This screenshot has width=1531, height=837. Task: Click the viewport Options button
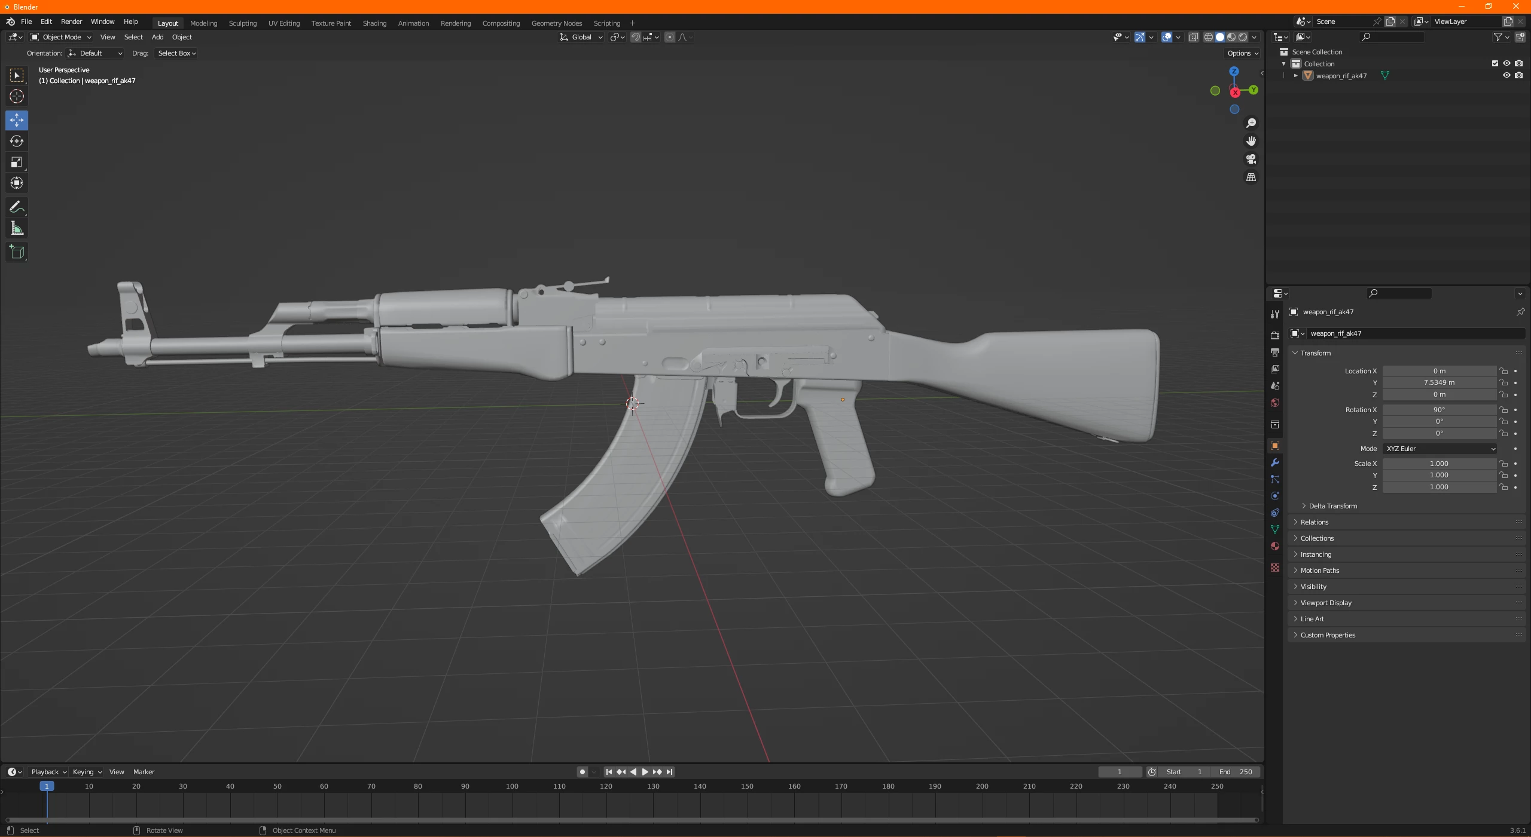point(1242,53)
